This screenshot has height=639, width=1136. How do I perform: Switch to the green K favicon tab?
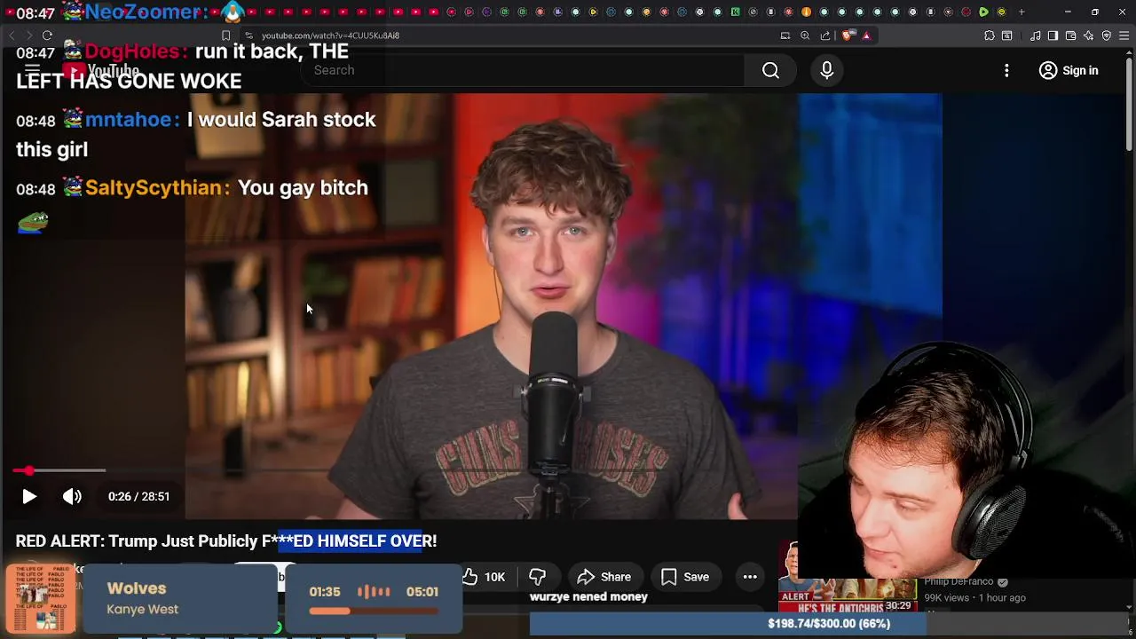[x=735, y=12]
